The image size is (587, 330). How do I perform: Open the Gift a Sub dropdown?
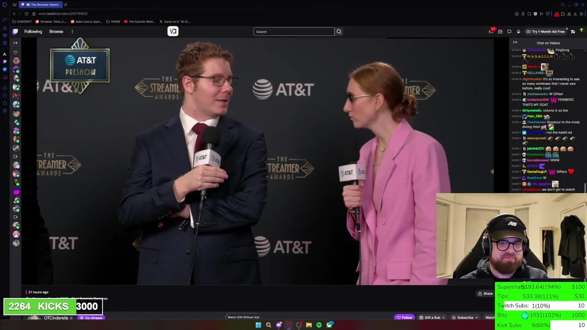coord(432,317)
